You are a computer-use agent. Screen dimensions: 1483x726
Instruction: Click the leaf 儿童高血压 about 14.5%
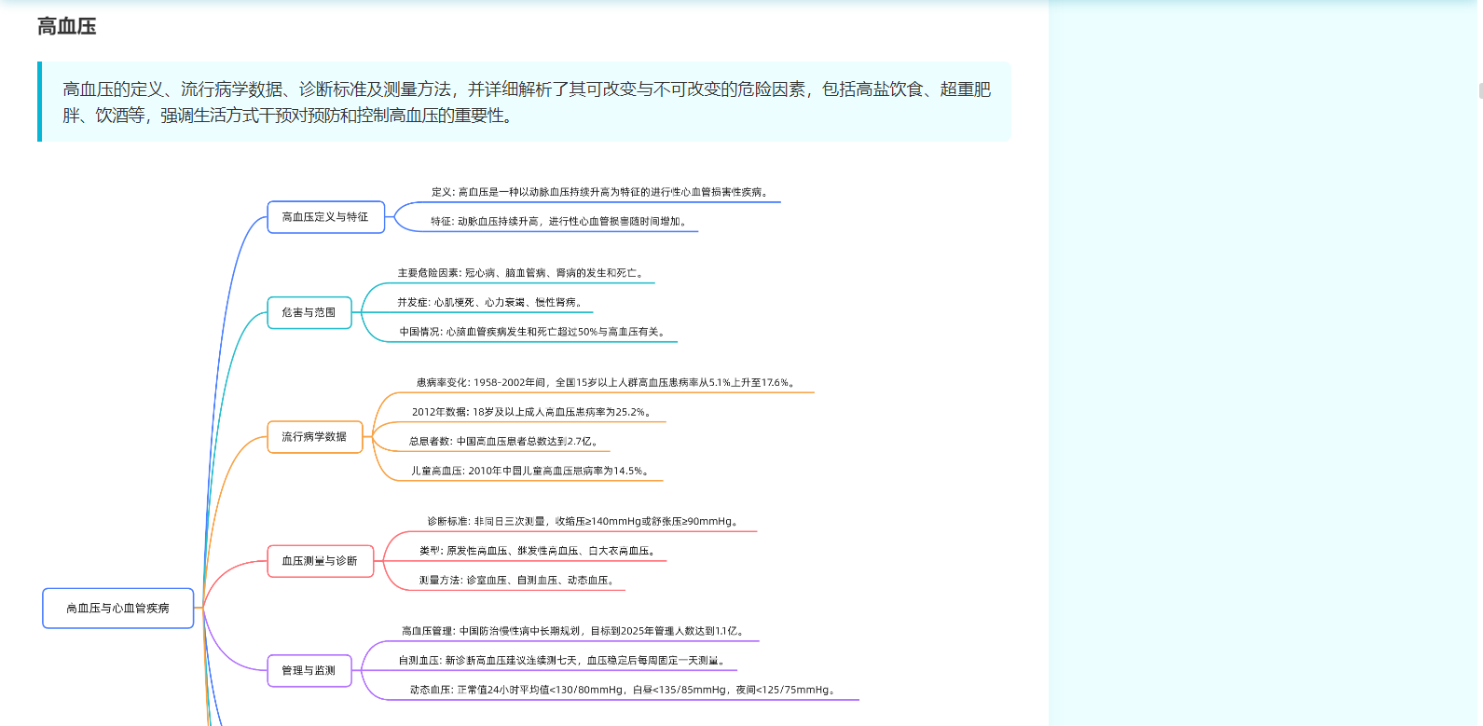531,472
